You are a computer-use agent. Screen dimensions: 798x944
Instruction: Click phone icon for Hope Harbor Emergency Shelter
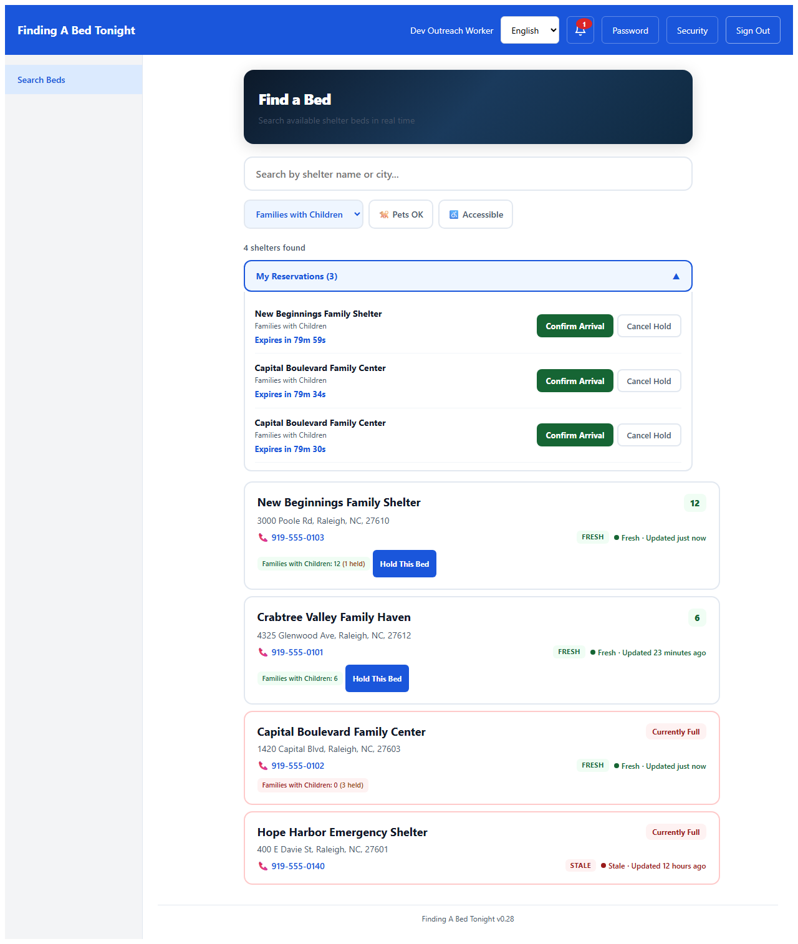(262, 866)
